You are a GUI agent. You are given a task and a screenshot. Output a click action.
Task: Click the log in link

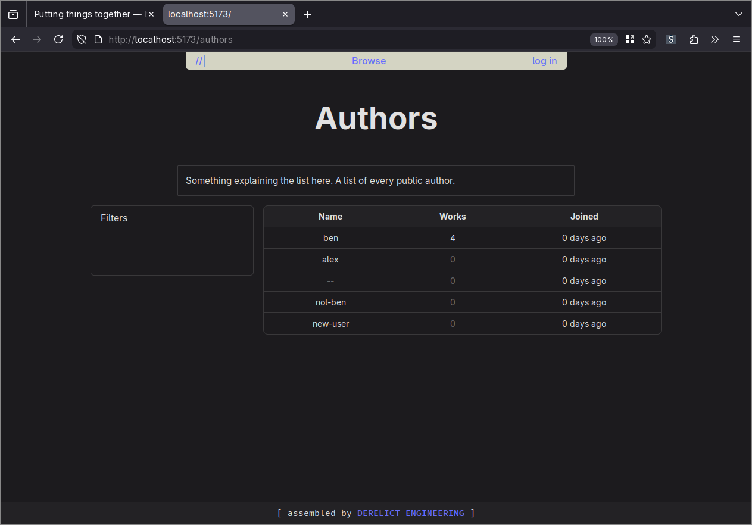(x=544, y=61)
